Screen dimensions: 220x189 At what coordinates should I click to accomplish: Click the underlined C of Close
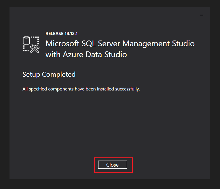pyautogui.click(x=108, y=165)
